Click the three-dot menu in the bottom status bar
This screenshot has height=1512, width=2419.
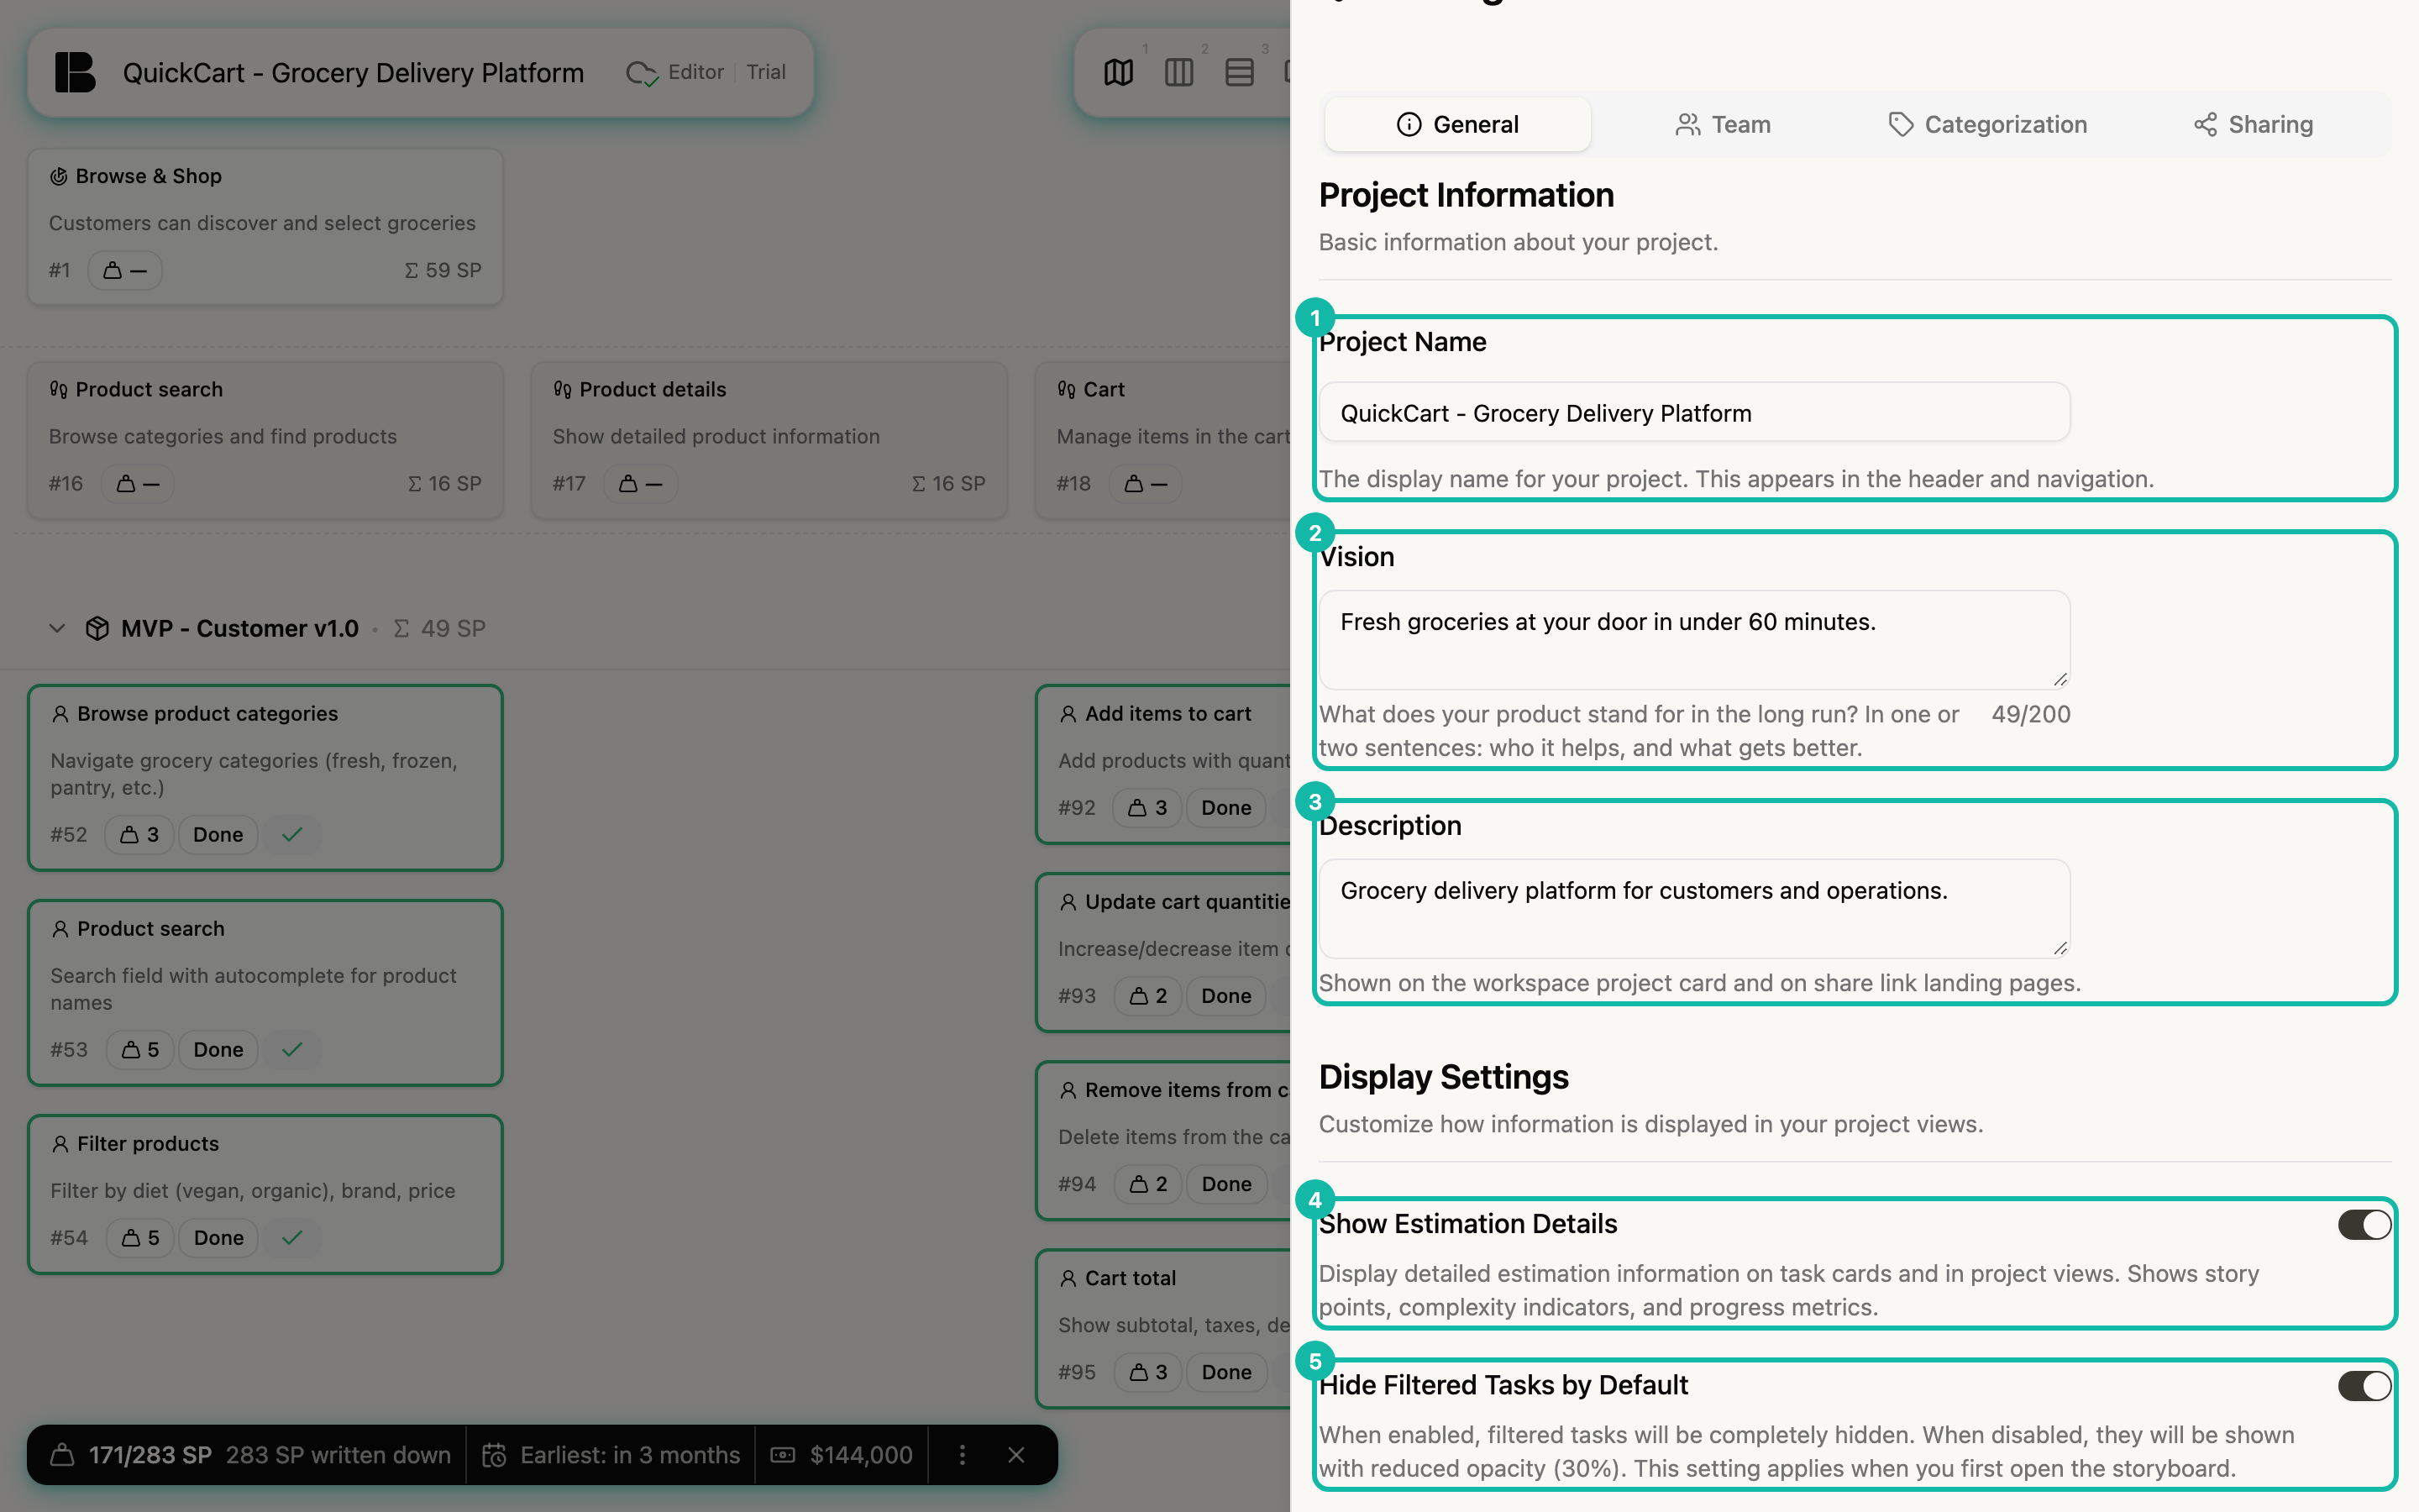coord(962,1455)
